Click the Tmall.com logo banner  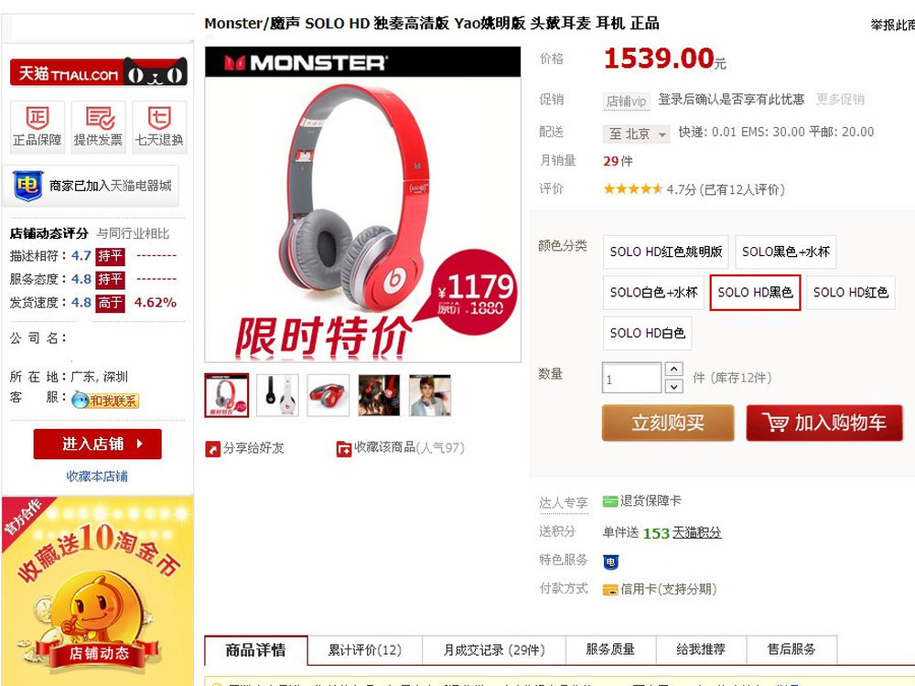pyautogui.click(x=99, y=72)
